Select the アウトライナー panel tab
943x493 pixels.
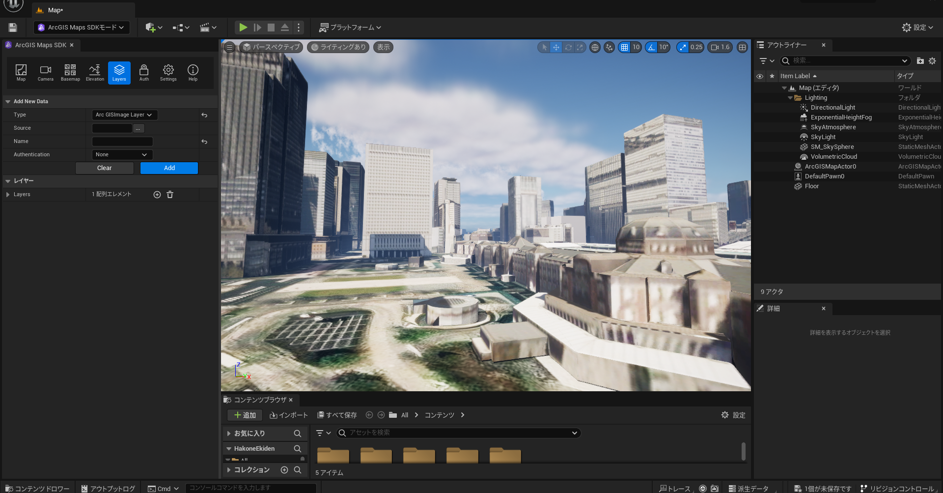pos(792,45)
